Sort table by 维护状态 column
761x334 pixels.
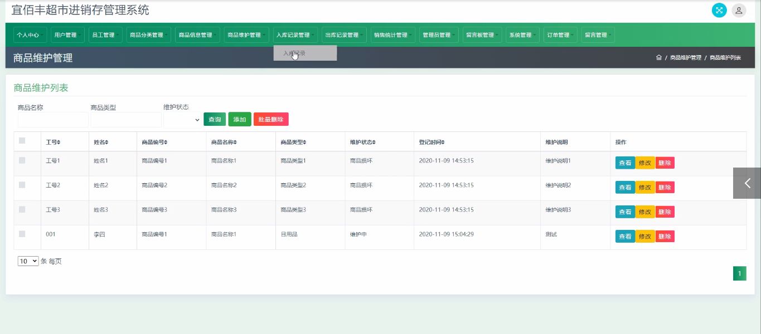pyautogui.click(x=362, y=143)
